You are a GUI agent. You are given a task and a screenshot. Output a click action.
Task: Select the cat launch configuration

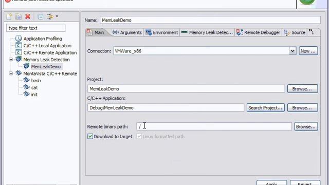coord(34,87)
